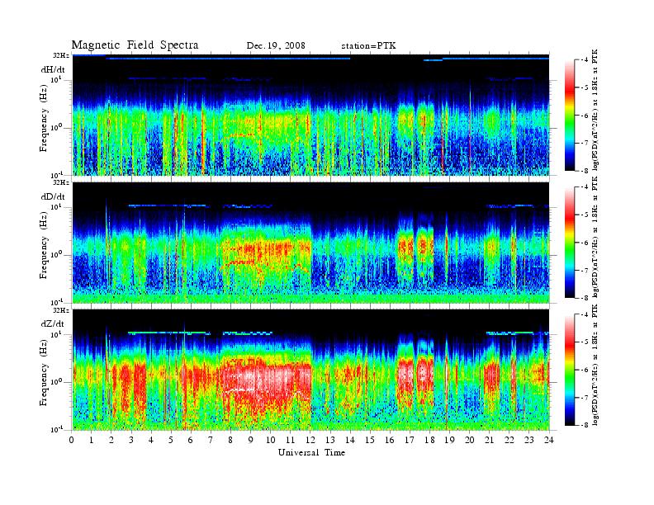Click the '-8' tick on dH/dt color scale
This screenshot has width=654, height=505.
(x=585, y=171)
